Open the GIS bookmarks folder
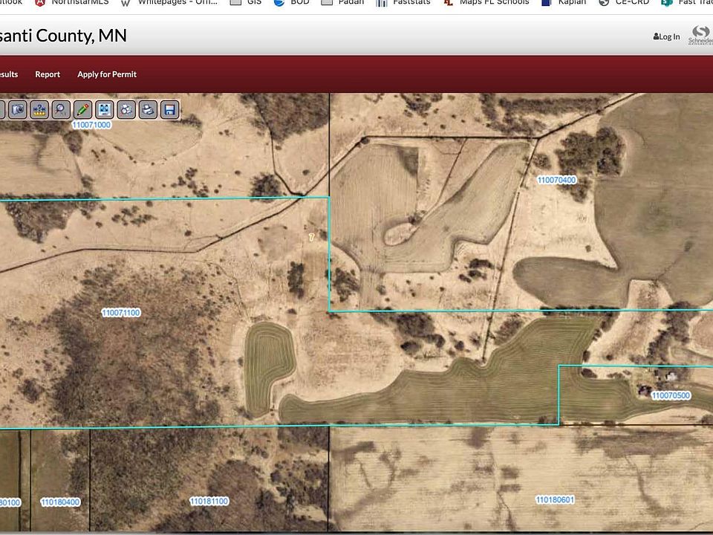713x535 pixels. coord(246,2)
